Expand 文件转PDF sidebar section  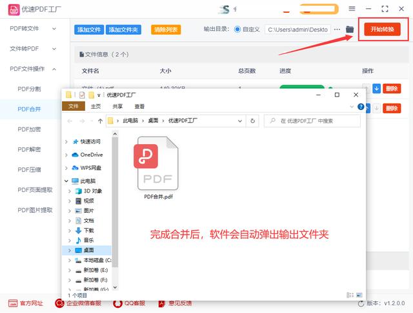[x=54, y=49]
